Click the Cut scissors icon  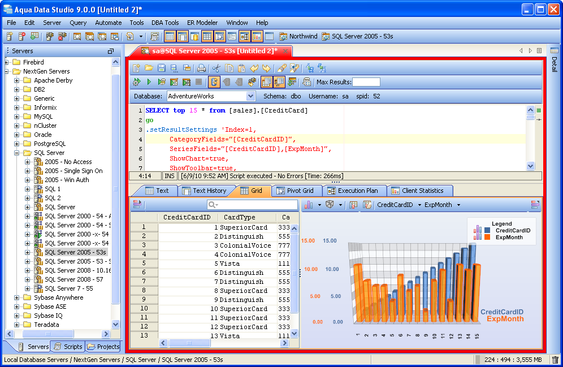point(216,68)
